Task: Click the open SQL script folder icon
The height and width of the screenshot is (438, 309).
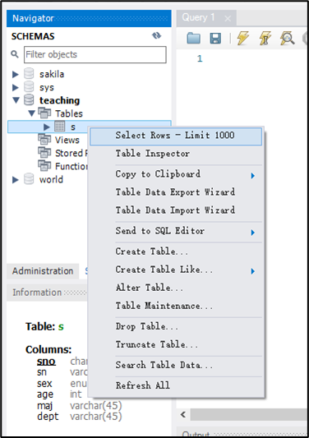Action: point(194,39)
